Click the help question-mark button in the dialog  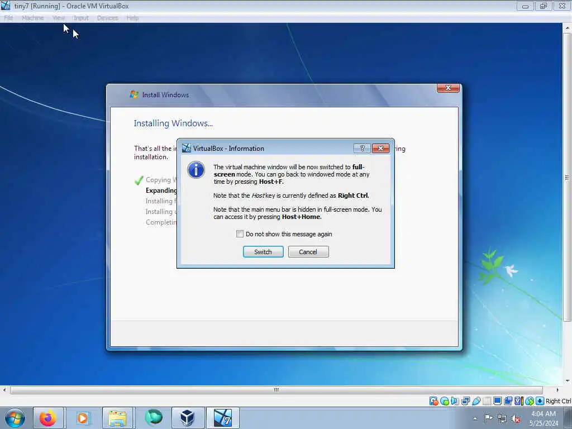click(x=362, y=148)
